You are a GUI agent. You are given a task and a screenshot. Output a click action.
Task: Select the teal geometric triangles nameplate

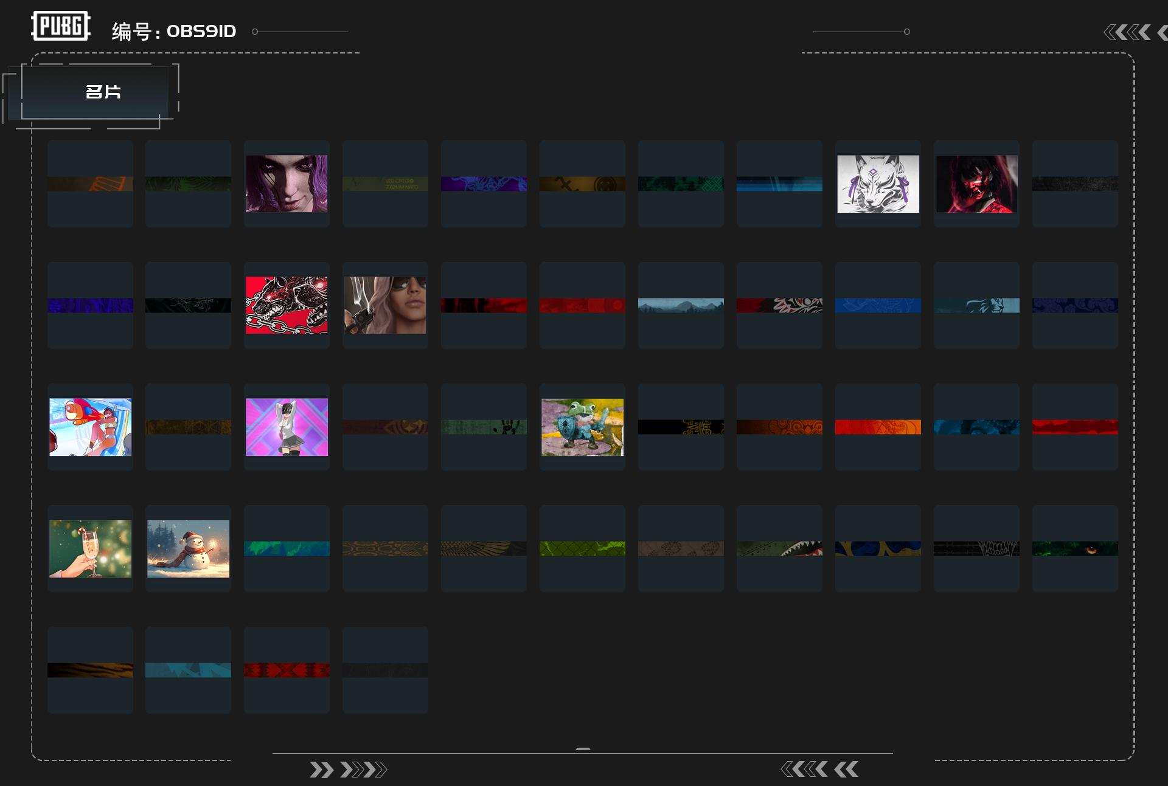[188, 670]
